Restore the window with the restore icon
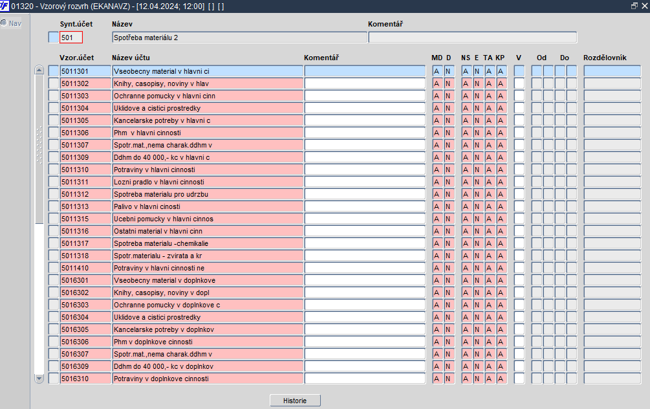The height and width of the screenshot is (409, 650). (x=634, y=6)
